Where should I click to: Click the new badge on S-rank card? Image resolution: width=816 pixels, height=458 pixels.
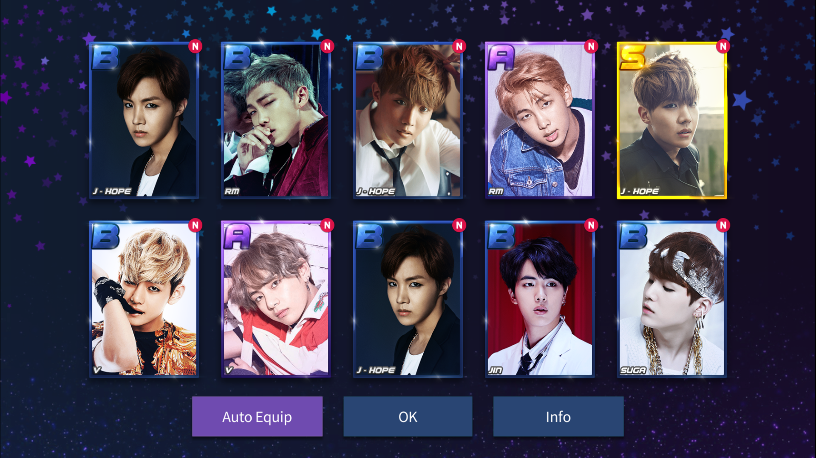[723, 46]
